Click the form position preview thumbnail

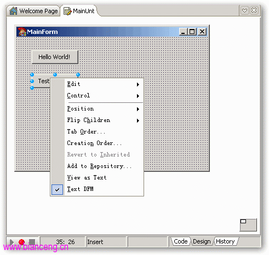pos(248,225)
